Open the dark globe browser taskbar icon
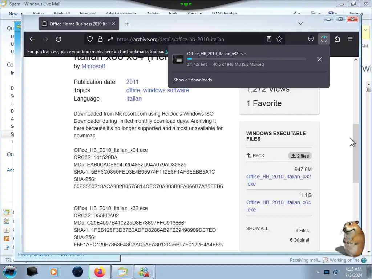Viewport: 372px width, 279px height. click(77, 272)
